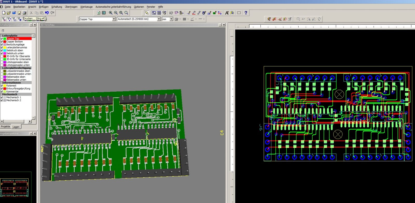Click the yellow Open folder icon
This screenshot has height=203, width=415.
pos(9,13)
